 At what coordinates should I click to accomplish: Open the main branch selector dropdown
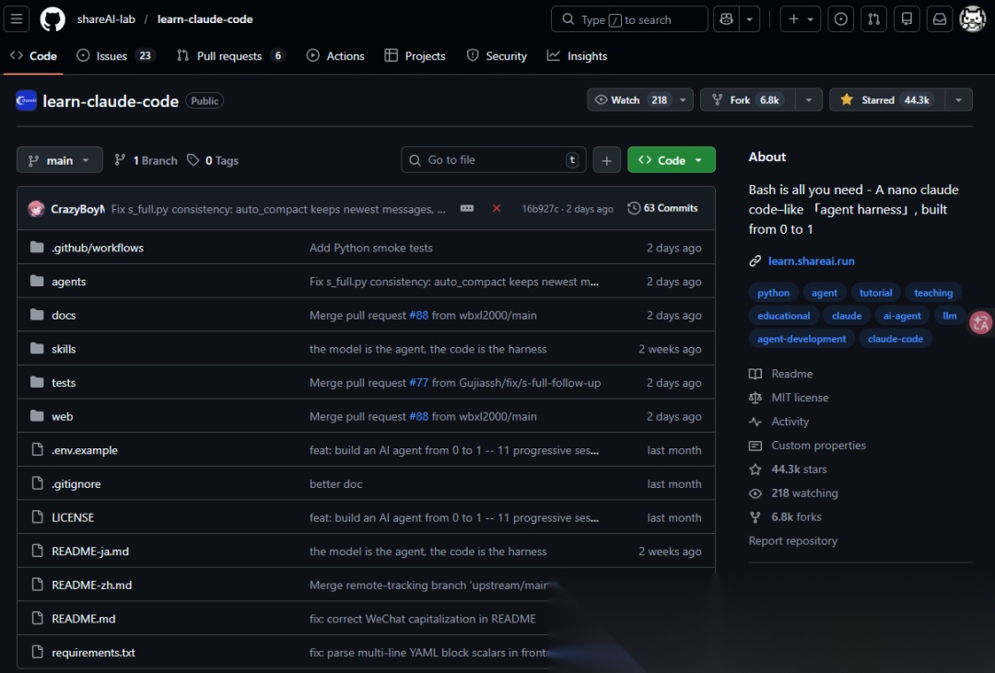60,160
